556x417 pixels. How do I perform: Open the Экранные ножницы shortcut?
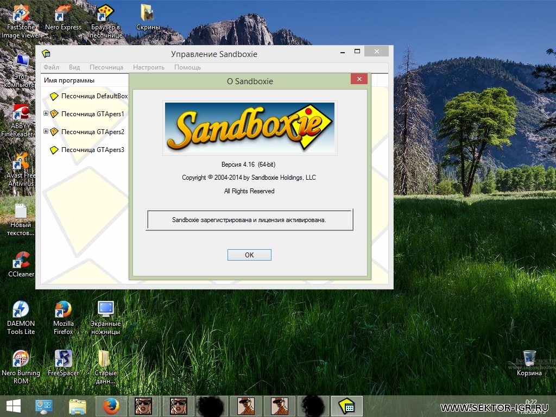[x=106, y=318]
